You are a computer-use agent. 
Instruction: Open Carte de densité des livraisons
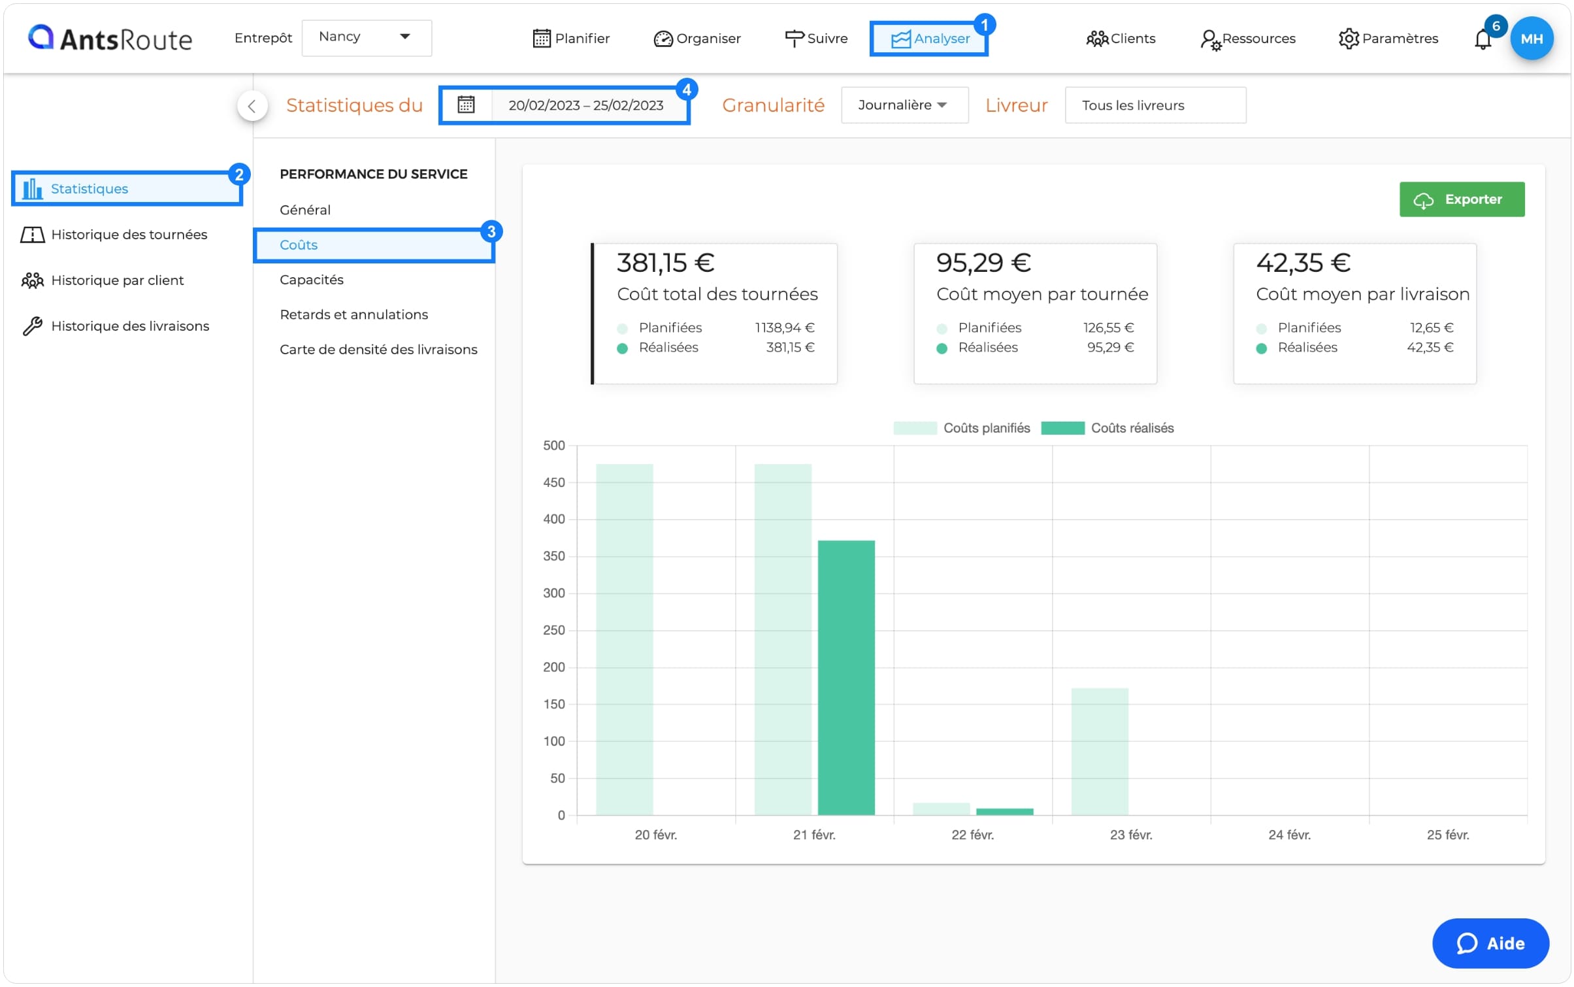coord(378,350)
